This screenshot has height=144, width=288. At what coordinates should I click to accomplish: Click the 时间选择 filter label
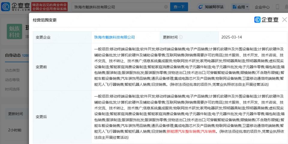click(12, 89)
